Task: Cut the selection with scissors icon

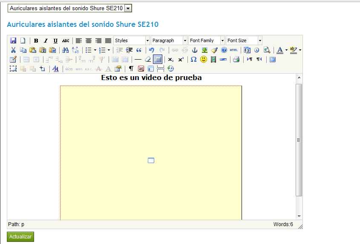Action: click(13, 50)
